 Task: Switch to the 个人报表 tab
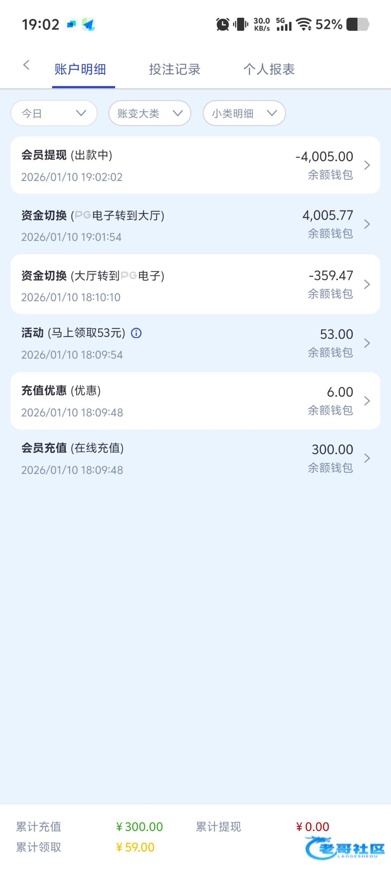coord(269,69)
